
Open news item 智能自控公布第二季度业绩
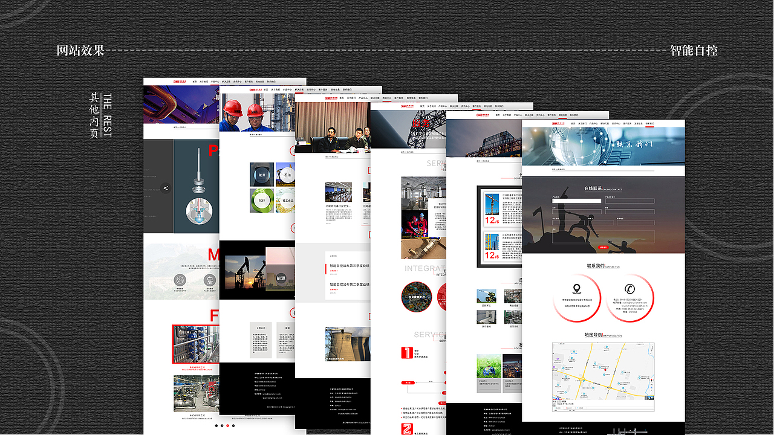pos(350,284)
